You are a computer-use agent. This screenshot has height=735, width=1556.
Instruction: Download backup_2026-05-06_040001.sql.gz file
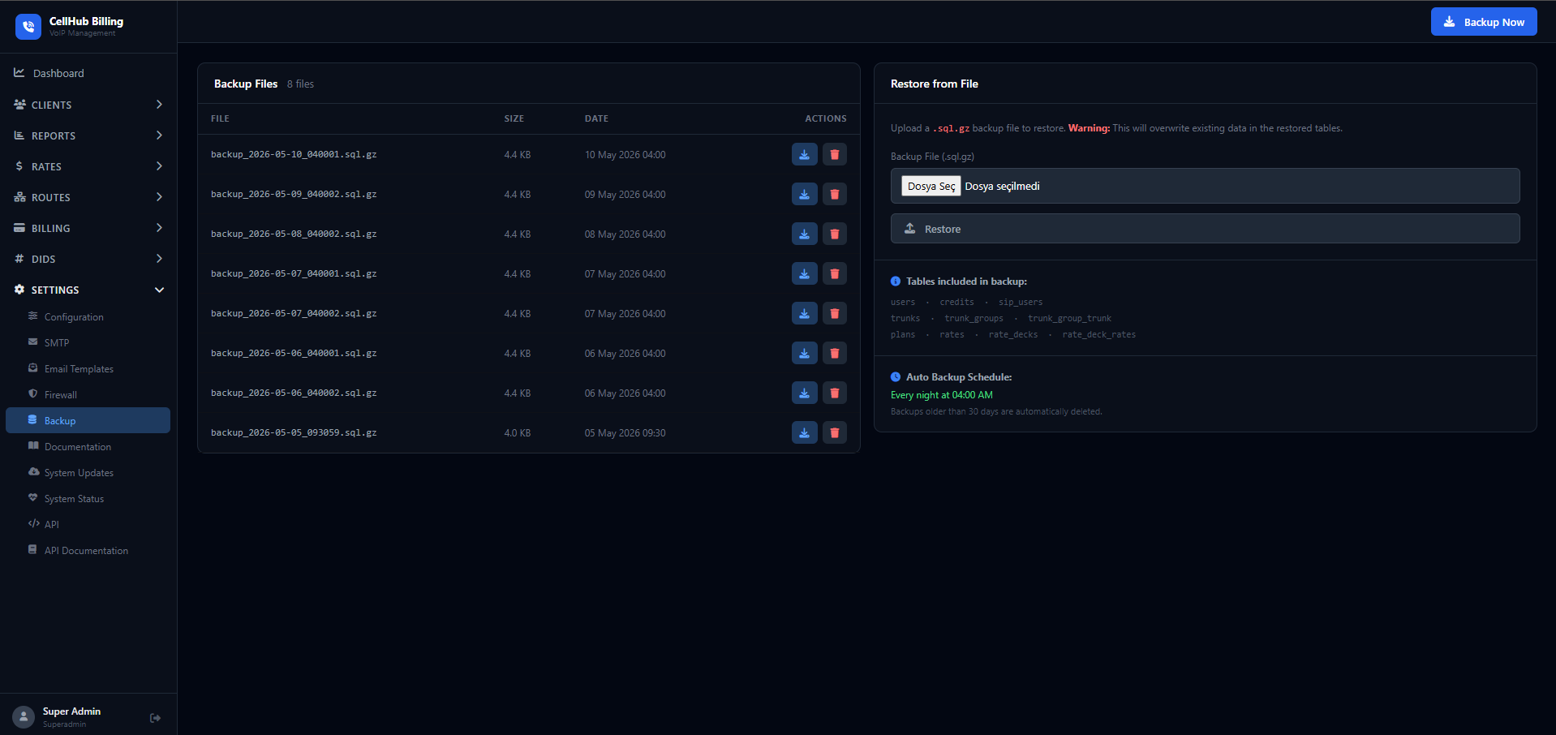point(804,353)
